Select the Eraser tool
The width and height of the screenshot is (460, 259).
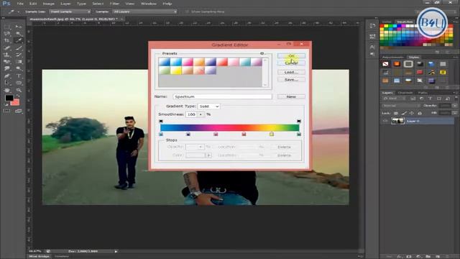[x=7, y=62]
